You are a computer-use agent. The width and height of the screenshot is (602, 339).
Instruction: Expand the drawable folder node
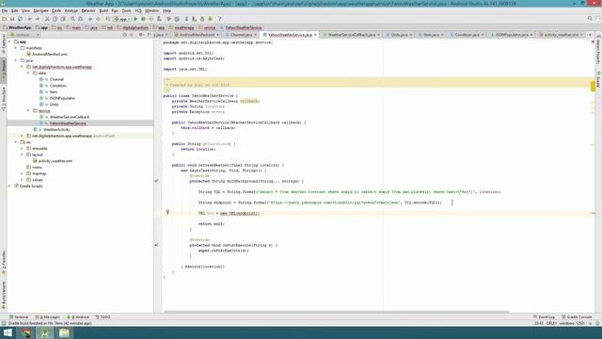tap(22, 149)
